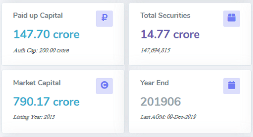253x137 pixels.
Task: Select the 790.17 crore value
Action: [x=46, y=101]
